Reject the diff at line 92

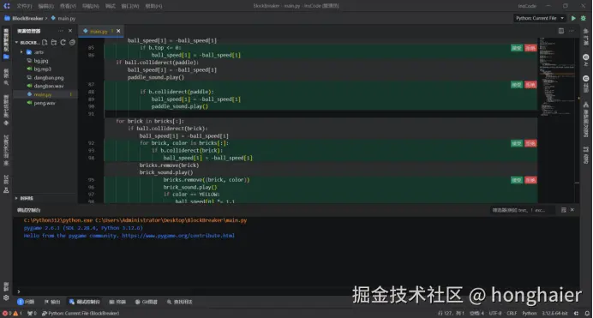tap(530, 143)
